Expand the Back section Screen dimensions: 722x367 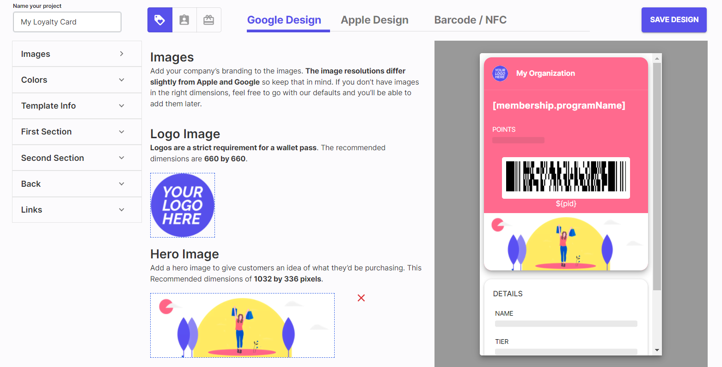tap(77, 184)
